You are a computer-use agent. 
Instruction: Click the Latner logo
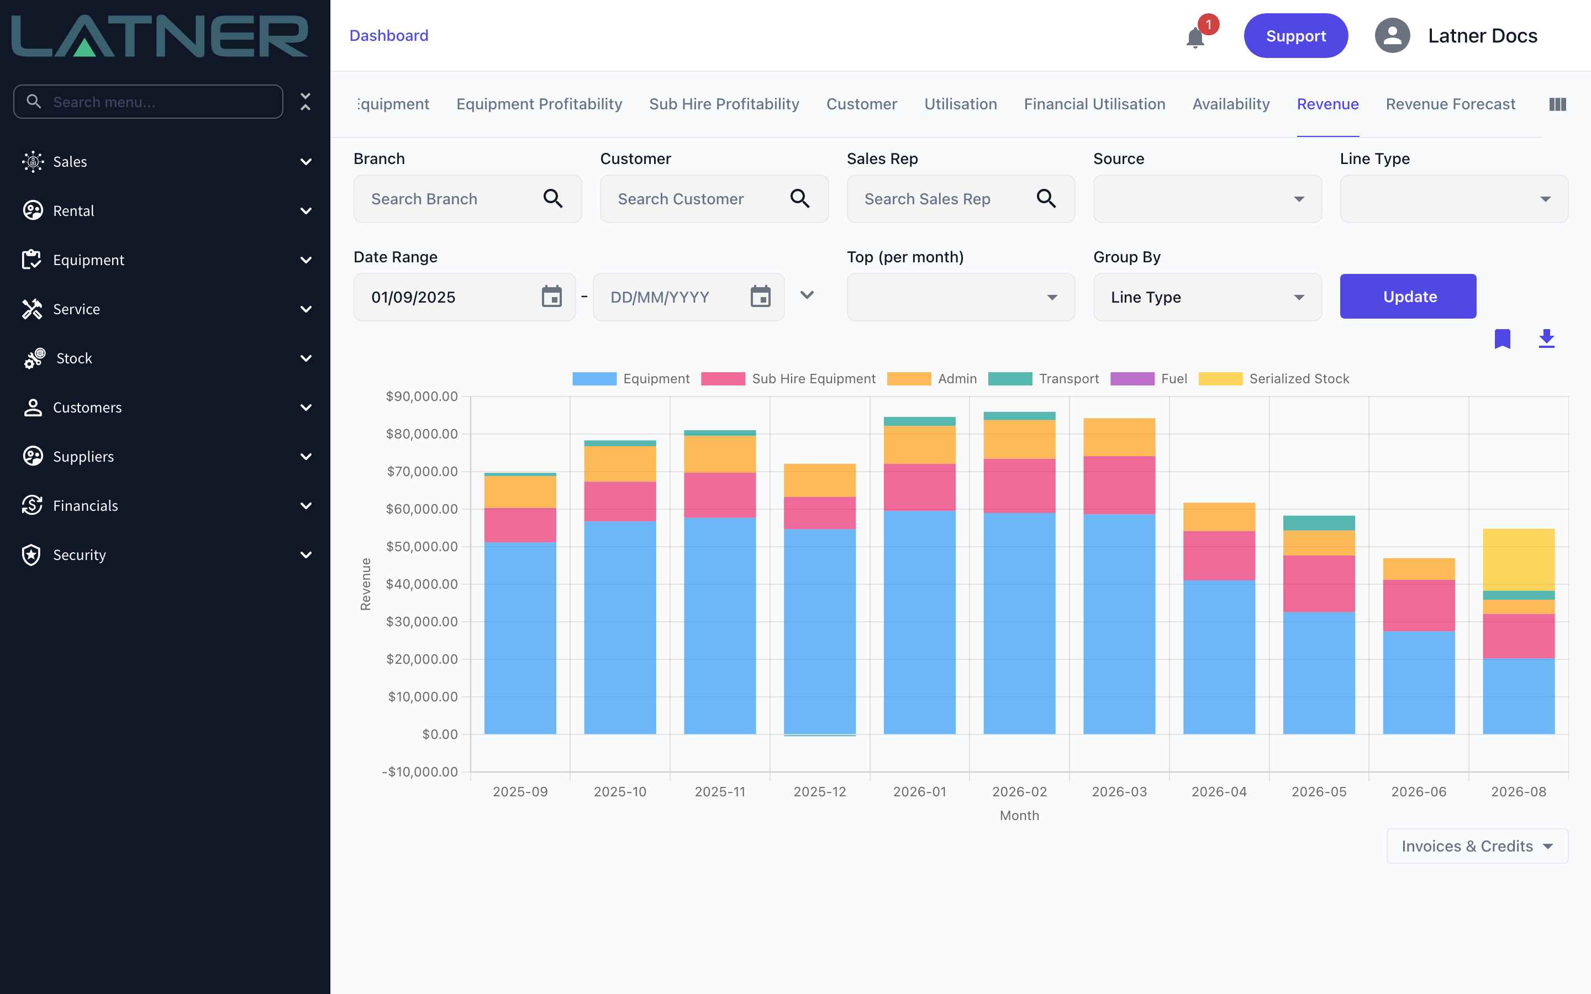pyautogui.click(x=160, y=35)
